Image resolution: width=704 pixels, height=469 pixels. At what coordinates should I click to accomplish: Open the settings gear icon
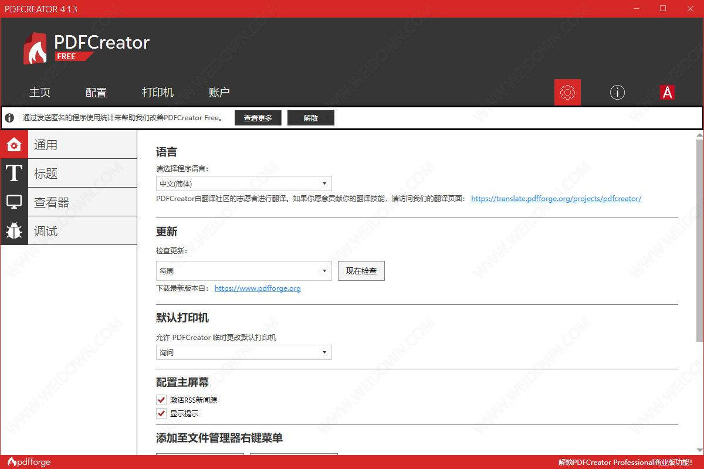(567, 92)
